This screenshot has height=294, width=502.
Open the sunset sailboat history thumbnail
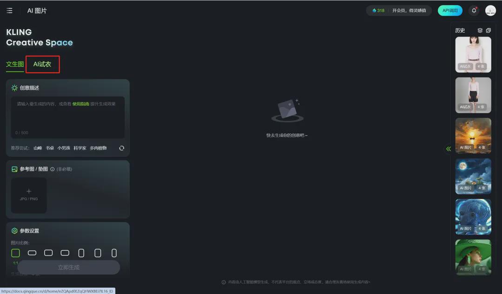[x=473, y=136]
